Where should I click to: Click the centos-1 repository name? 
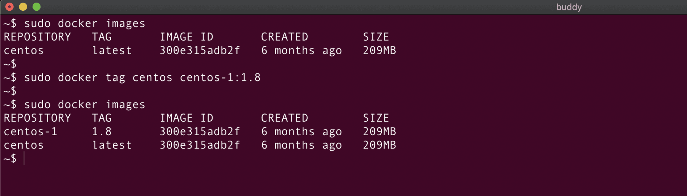point(30,132)
